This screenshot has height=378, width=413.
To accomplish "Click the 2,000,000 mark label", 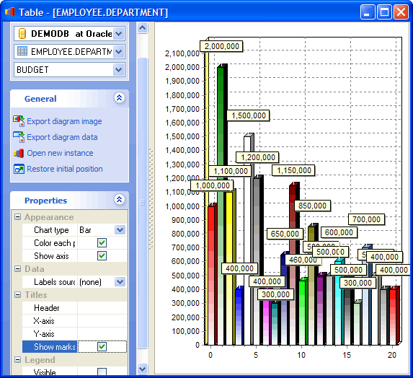I will (x=221, y=46).
